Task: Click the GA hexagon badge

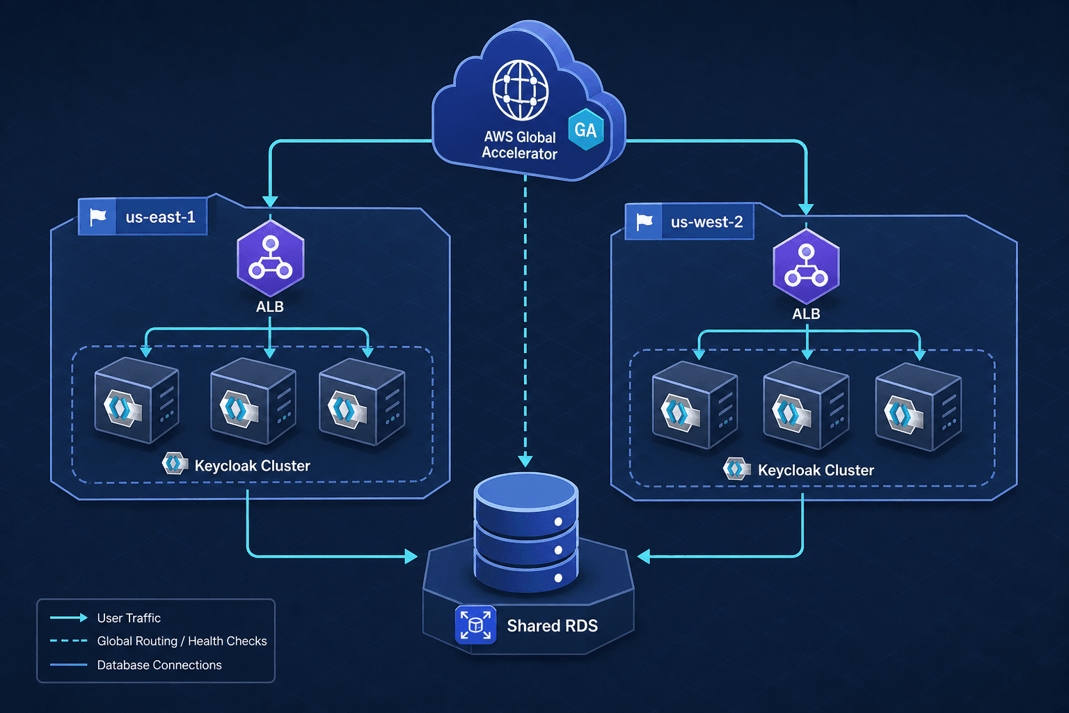Action: 585,130
